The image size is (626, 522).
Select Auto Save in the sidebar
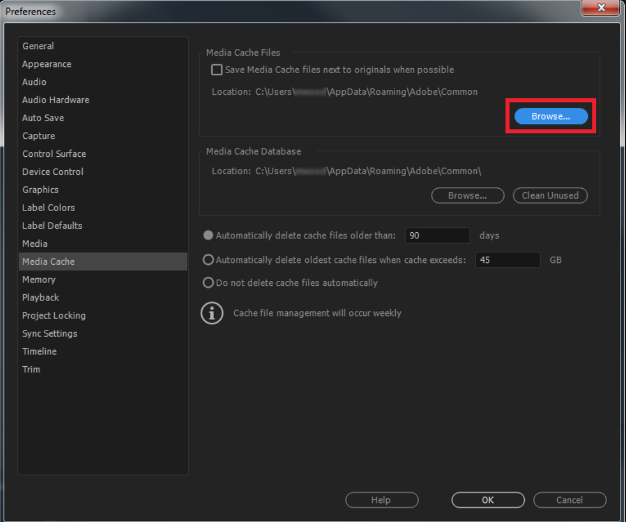(43, 118)
